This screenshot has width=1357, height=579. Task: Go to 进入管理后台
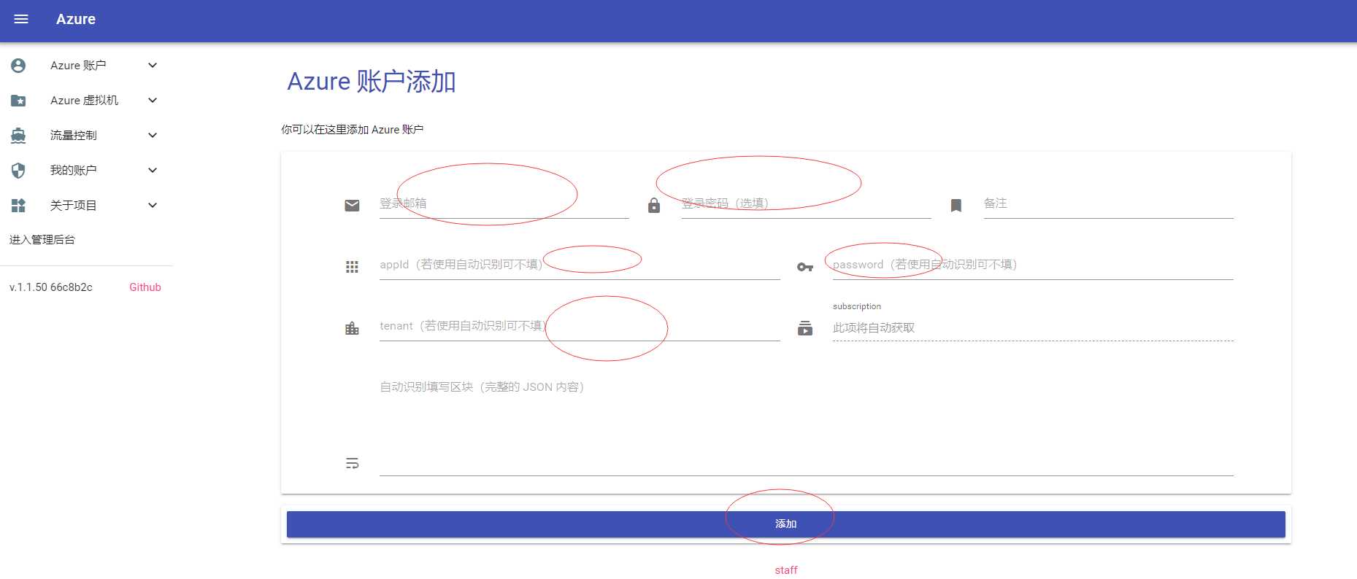click(42, 240)
